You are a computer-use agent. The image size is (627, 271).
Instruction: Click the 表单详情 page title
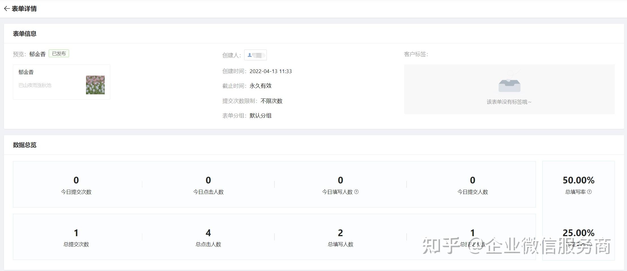coord(24,9)
